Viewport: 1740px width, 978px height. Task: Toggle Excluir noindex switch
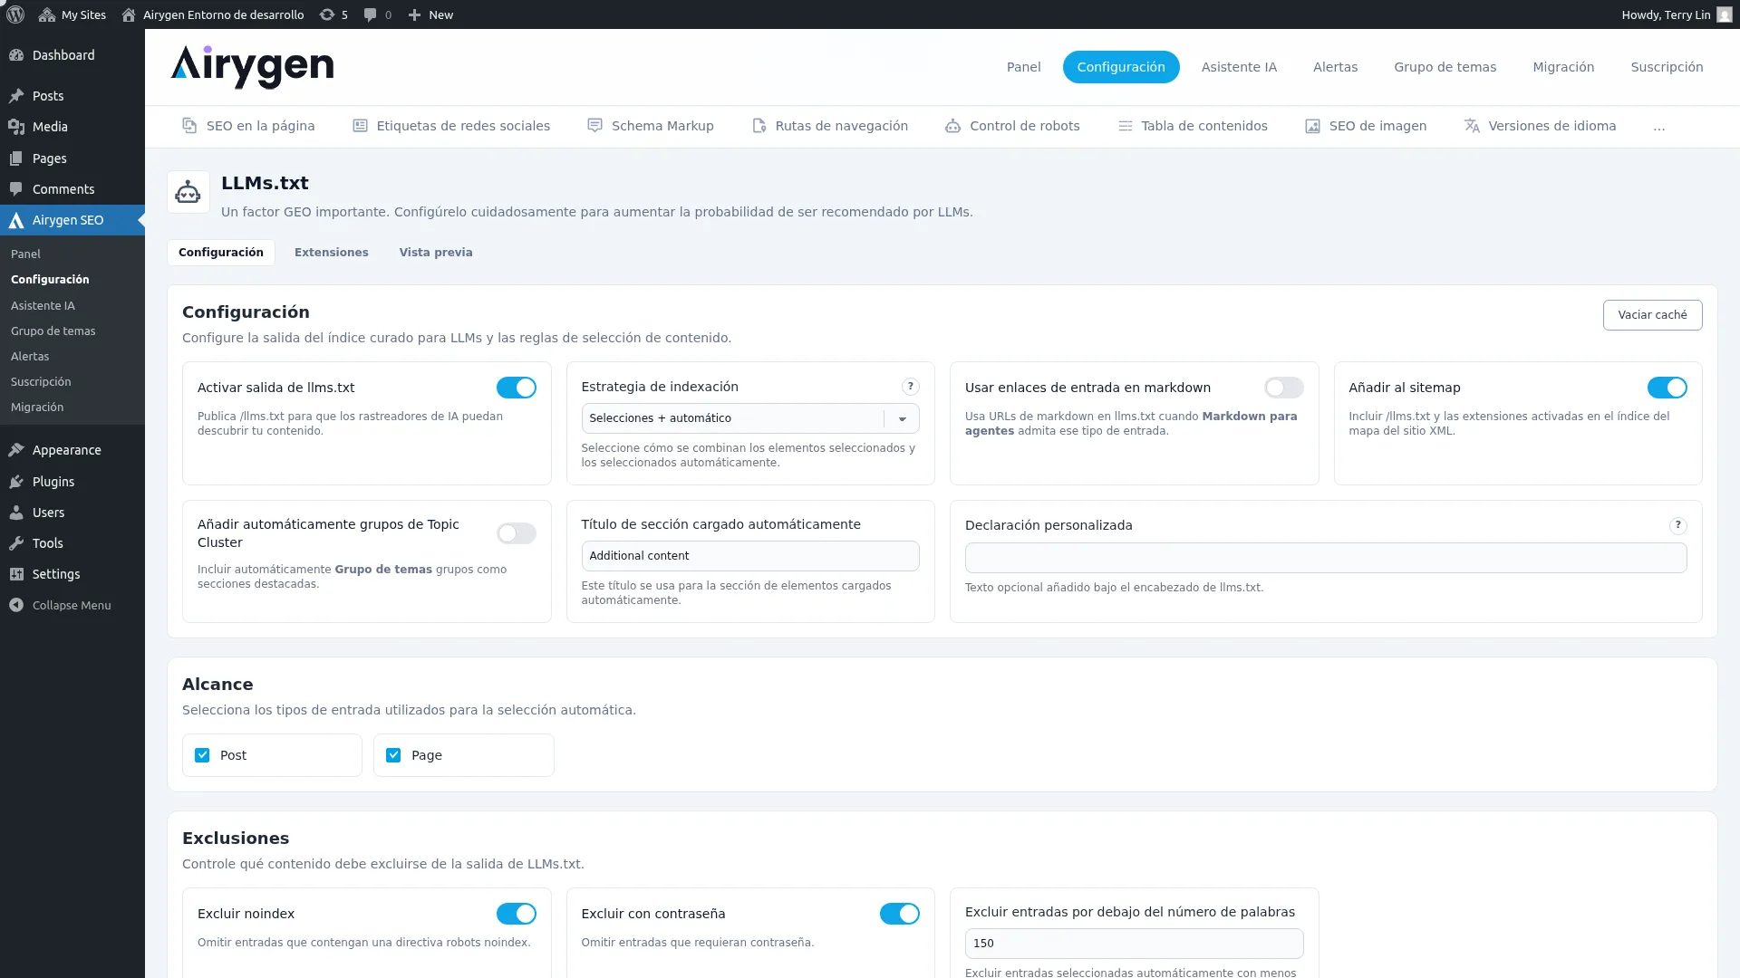tap(516, 914)
